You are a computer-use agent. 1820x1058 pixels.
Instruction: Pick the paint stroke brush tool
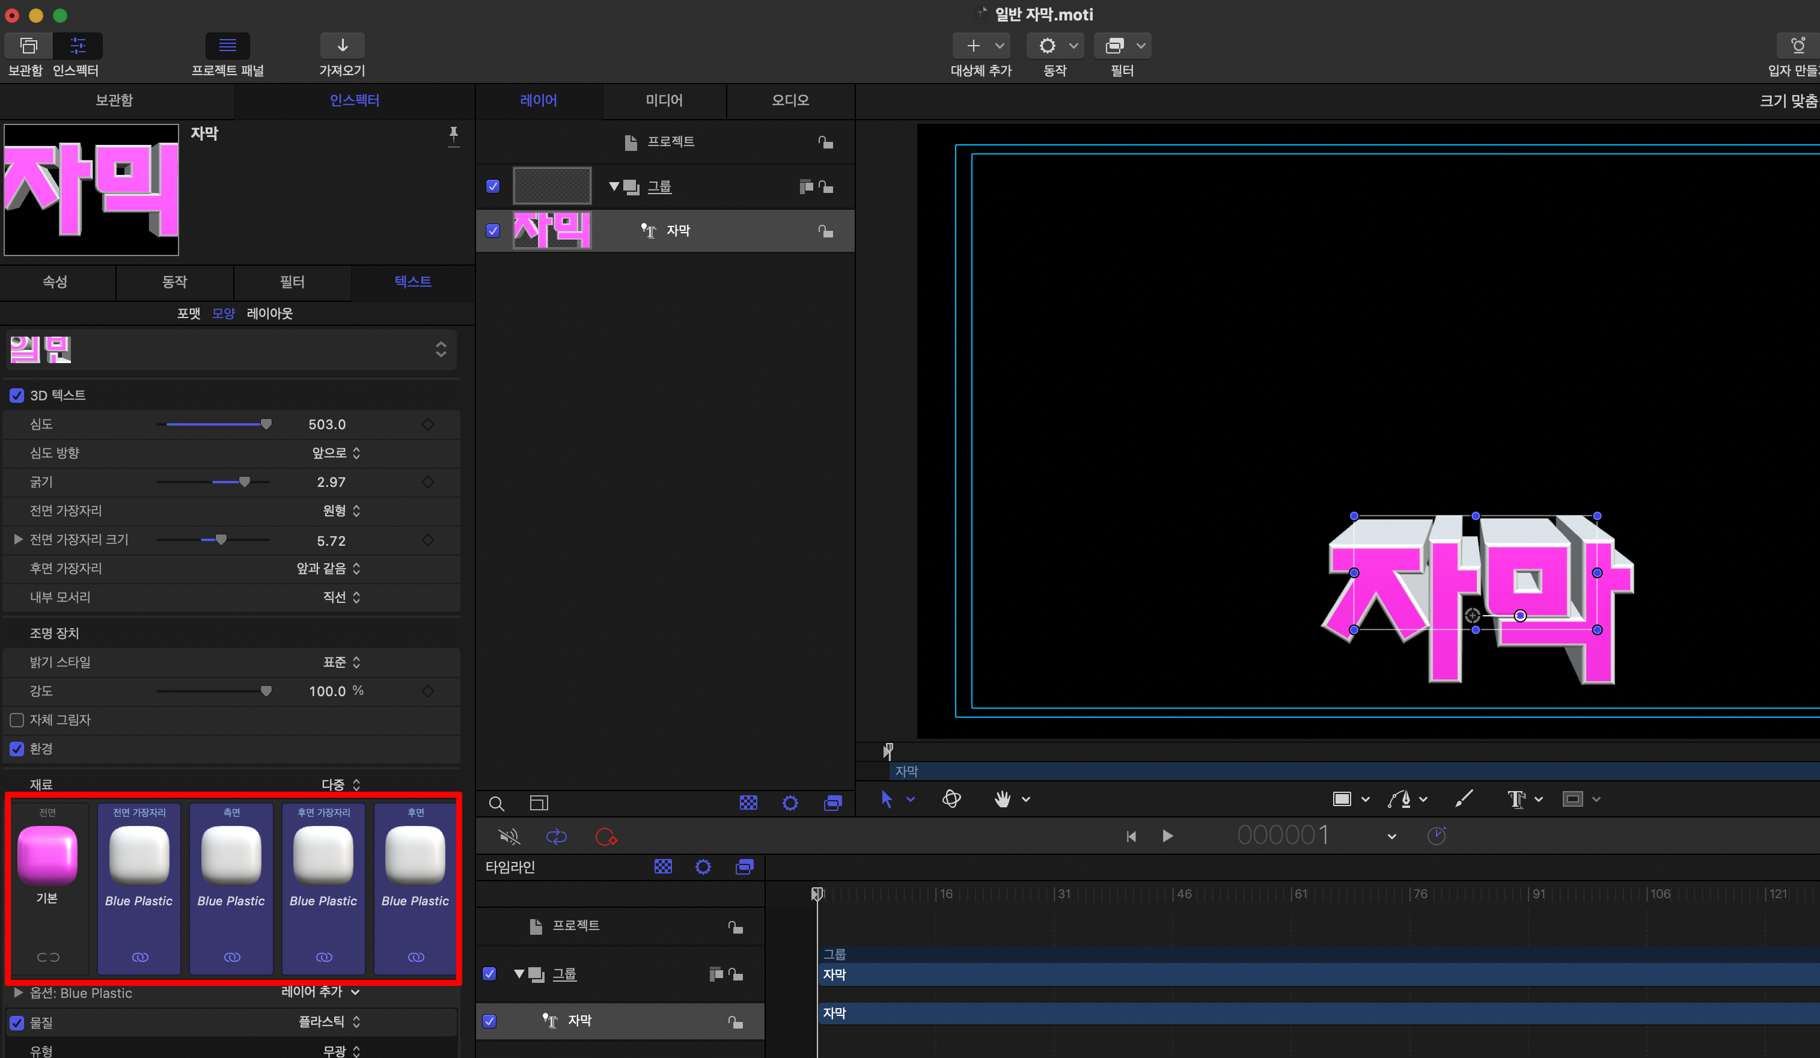point(1463,799)
